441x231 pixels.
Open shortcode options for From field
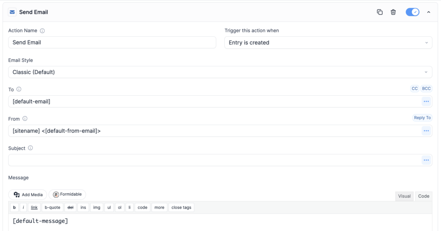pyautogui.click(x=426, y=131)
